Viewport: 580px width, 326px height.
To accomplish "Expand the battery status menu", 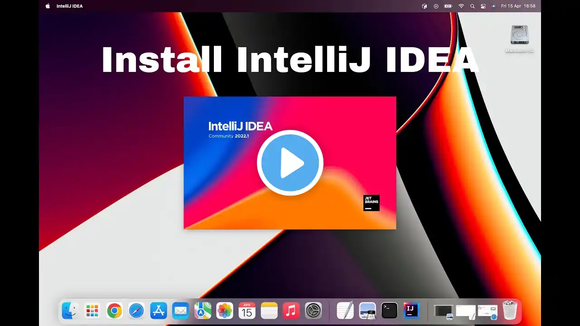I will [448, 6].
